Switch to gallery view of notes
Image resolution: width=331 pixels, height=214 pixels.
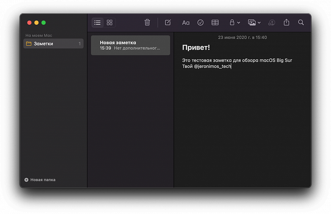pyautogui.click(x=110, y=22)
